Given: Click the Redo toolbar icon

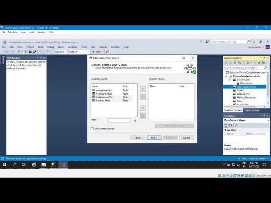Looking at the screenshot, I should pyautogui.click(x=47, y=52).
